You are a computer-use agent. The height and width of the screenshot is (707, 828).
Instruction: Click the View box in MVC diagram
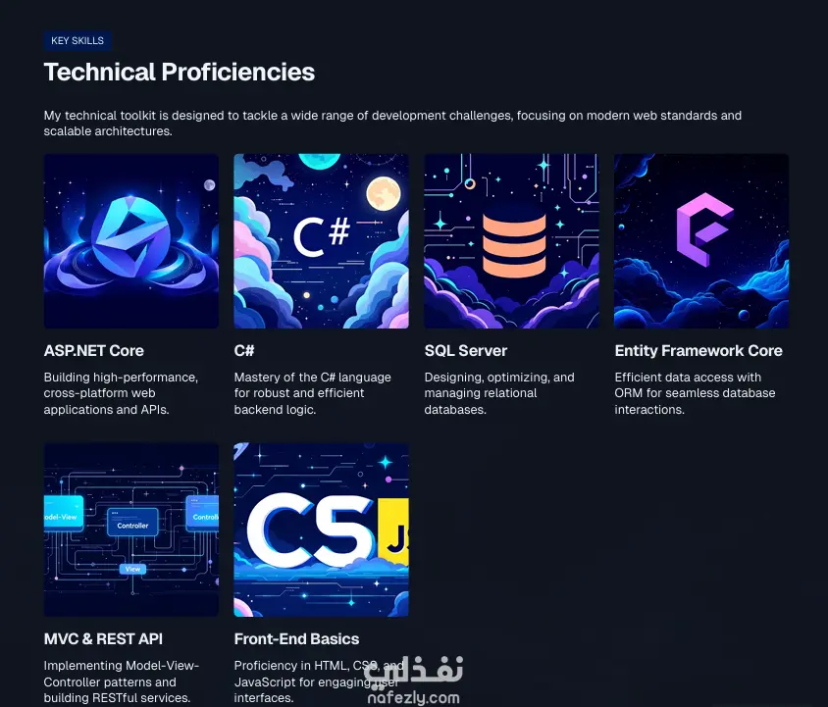tap(133, 569)
